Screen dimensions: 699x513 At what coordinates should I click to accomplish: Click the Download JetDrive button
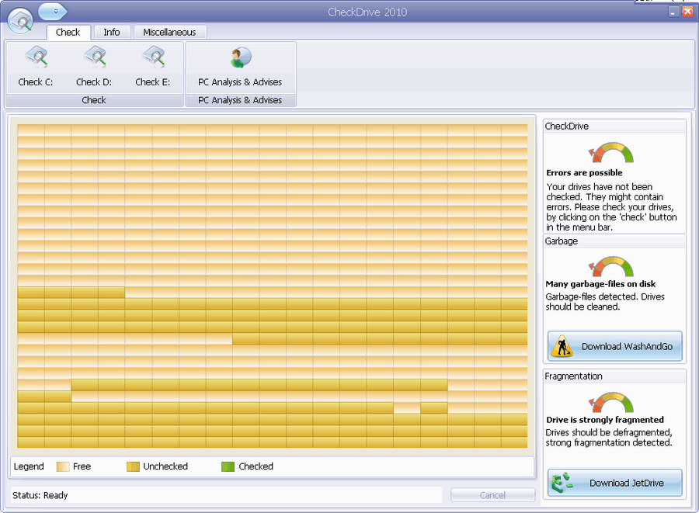(x=614, y=482)
